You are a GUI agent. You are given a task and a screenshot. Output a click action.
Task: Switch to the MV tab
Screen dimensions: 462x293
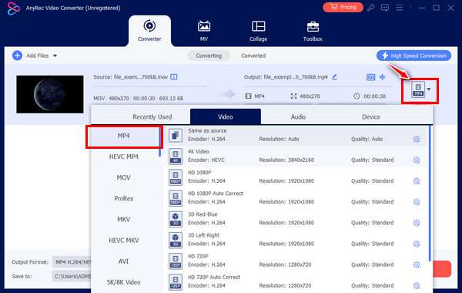click(204, 31)
